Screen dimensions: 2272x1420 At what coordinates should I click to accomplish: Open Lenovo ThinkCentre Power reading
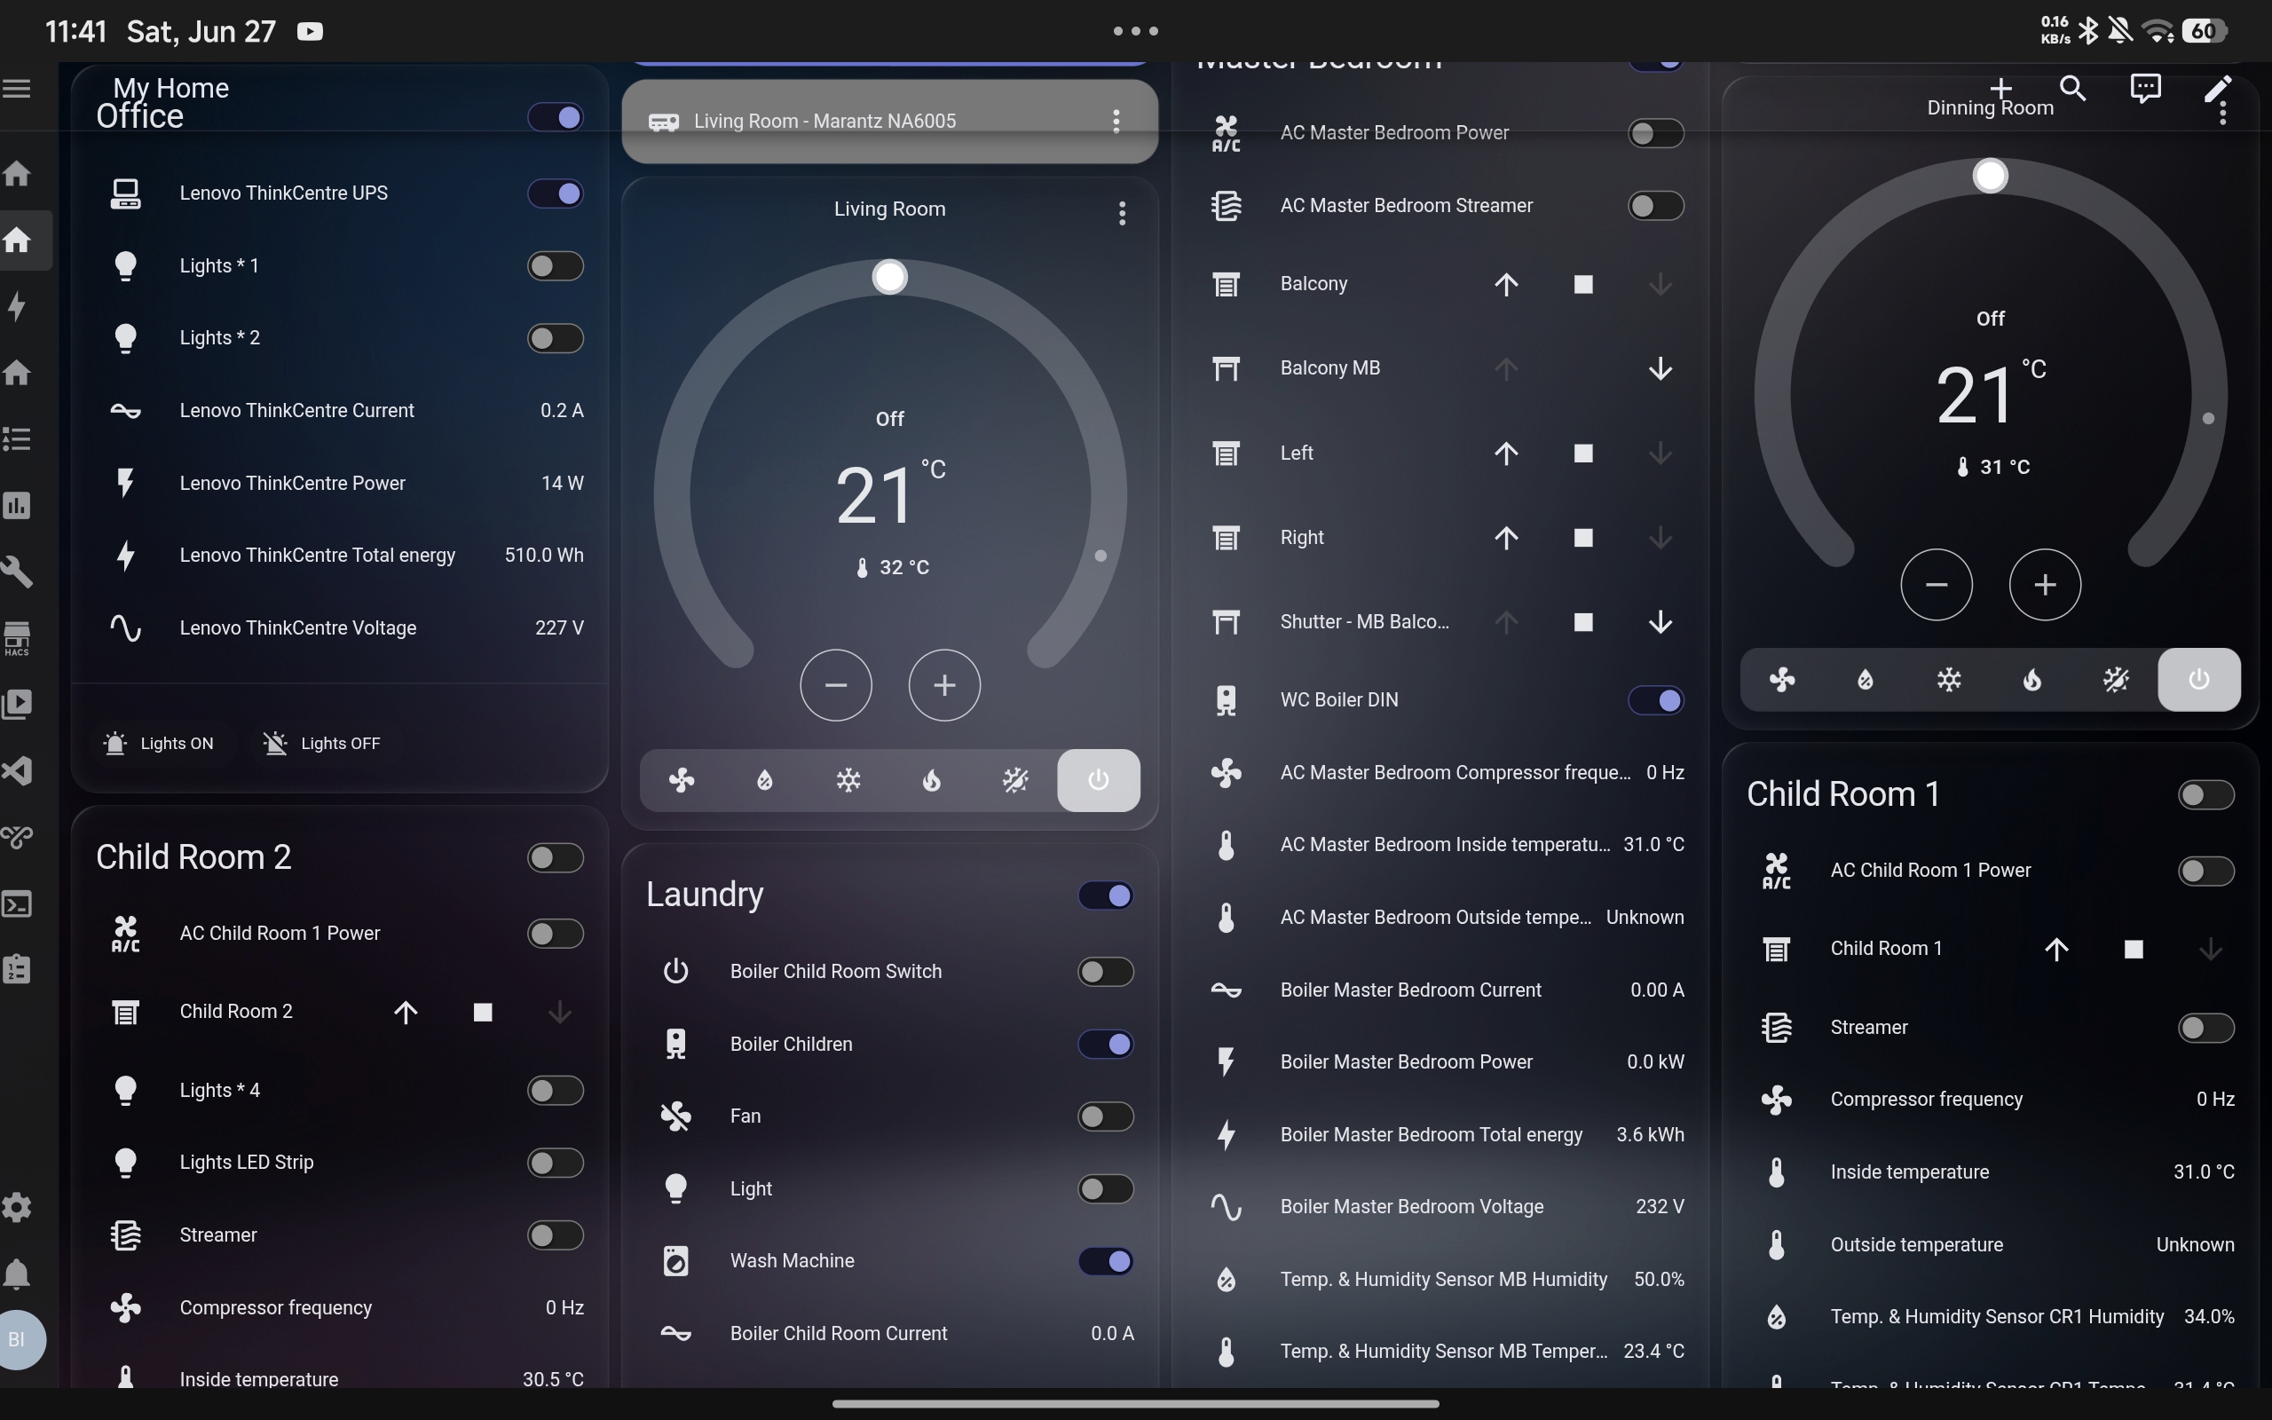click(x=340, y=483)
